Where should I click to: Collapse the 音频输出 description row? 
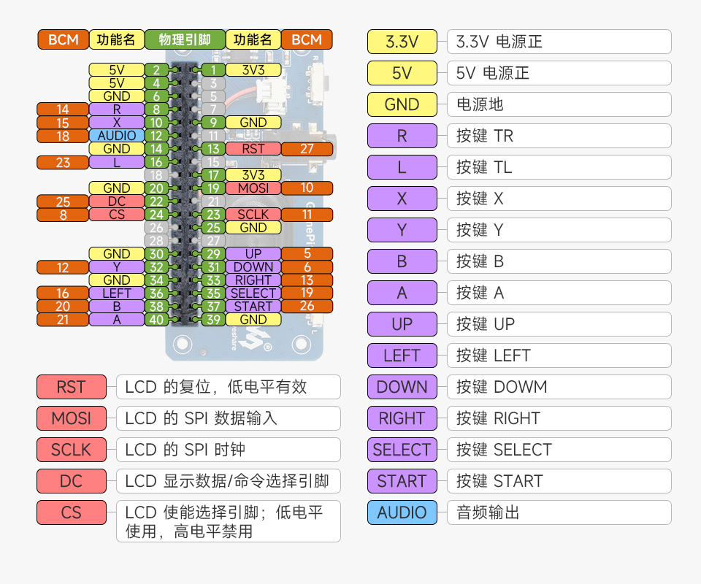pos(559,512)
